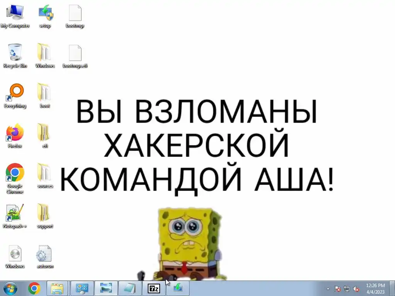Select the autorun file icon

click(x=45, y=256)
